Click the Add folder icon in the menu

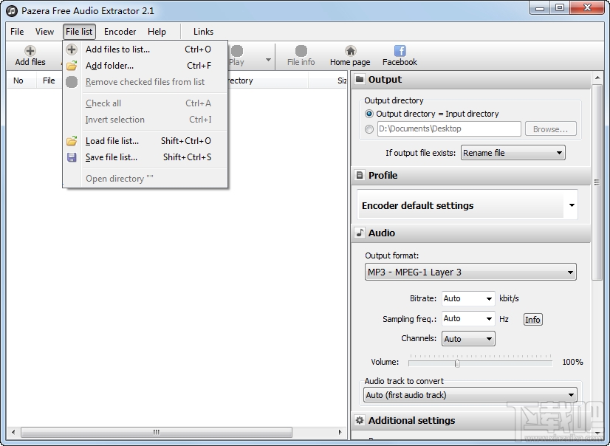72,66
